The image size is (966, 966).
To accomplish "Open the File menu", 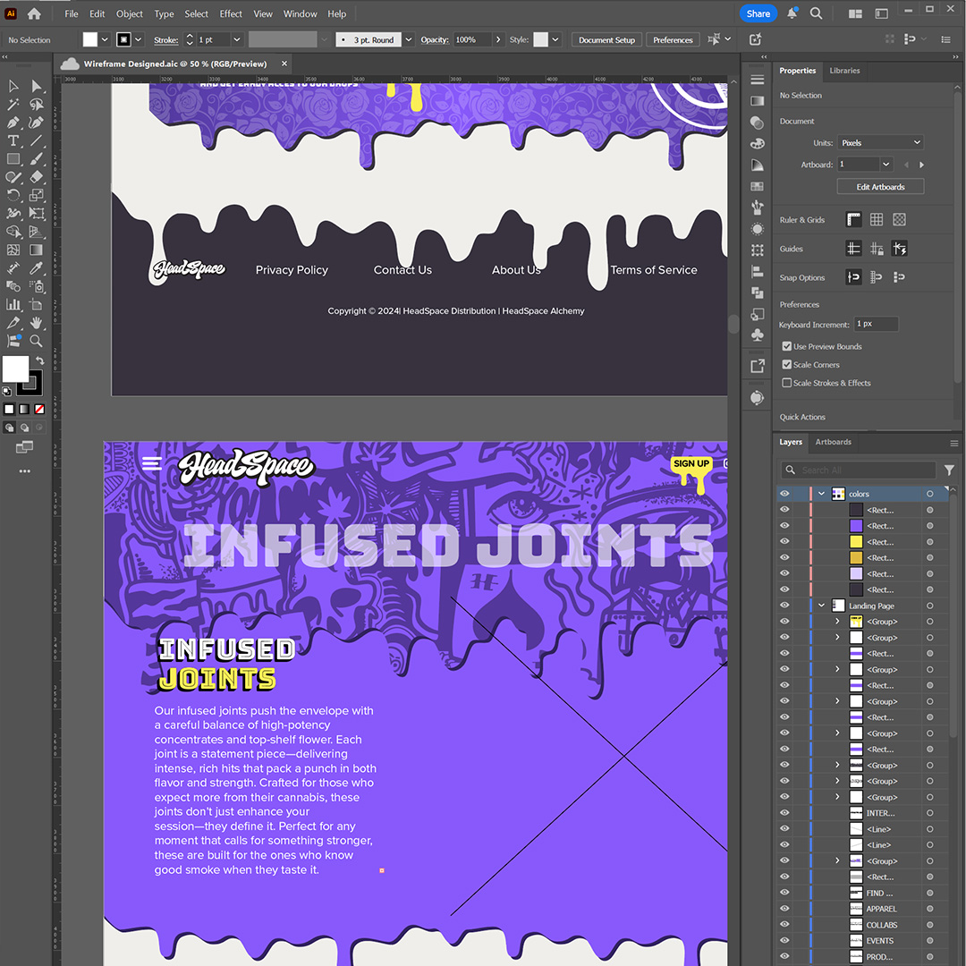I will tap(72, 13).
